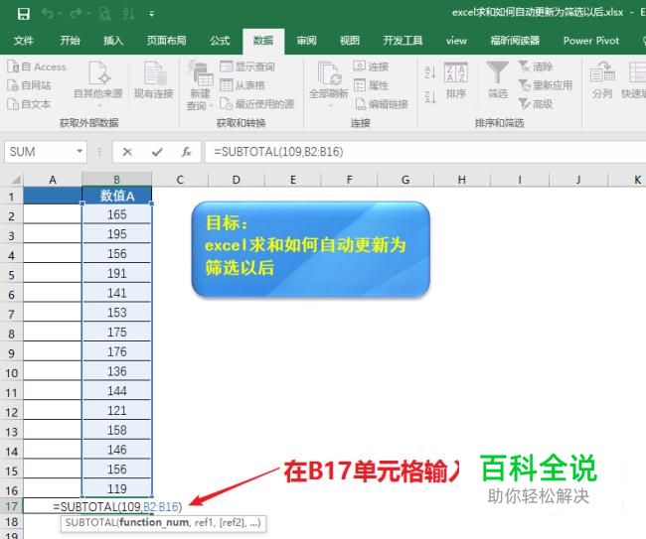Click cell containing 141
The width and height of the screenshot is (646, 539).
pos(117,293)
